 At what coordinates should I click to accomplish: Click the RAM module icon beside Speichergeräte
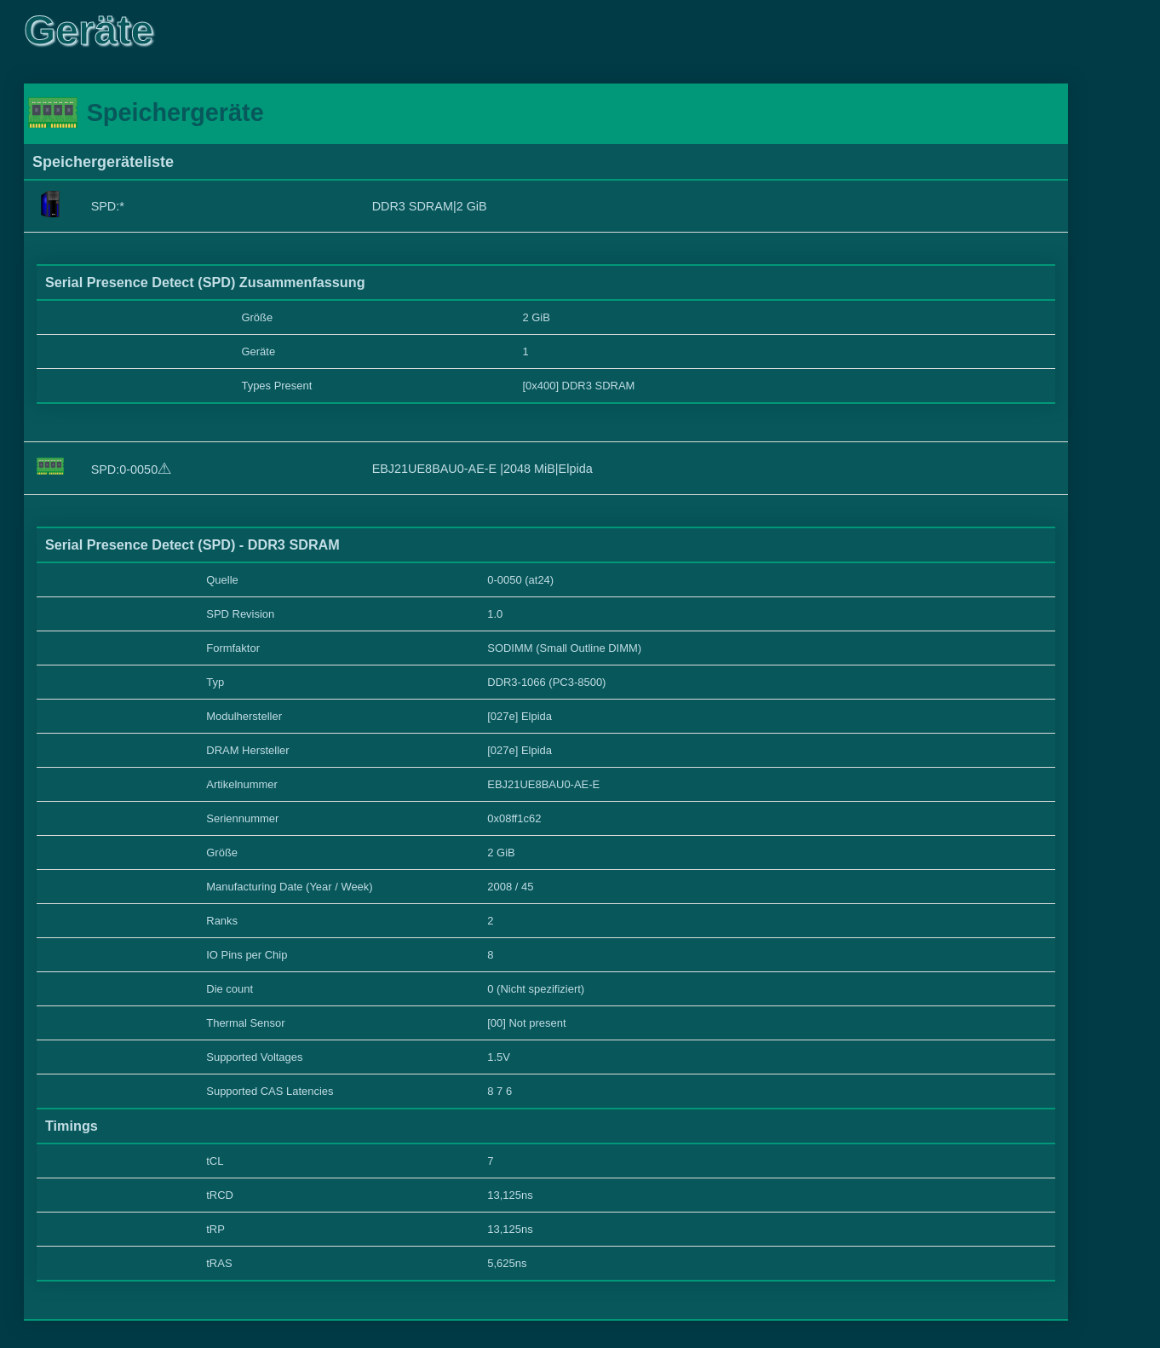[x=53, y=112]
